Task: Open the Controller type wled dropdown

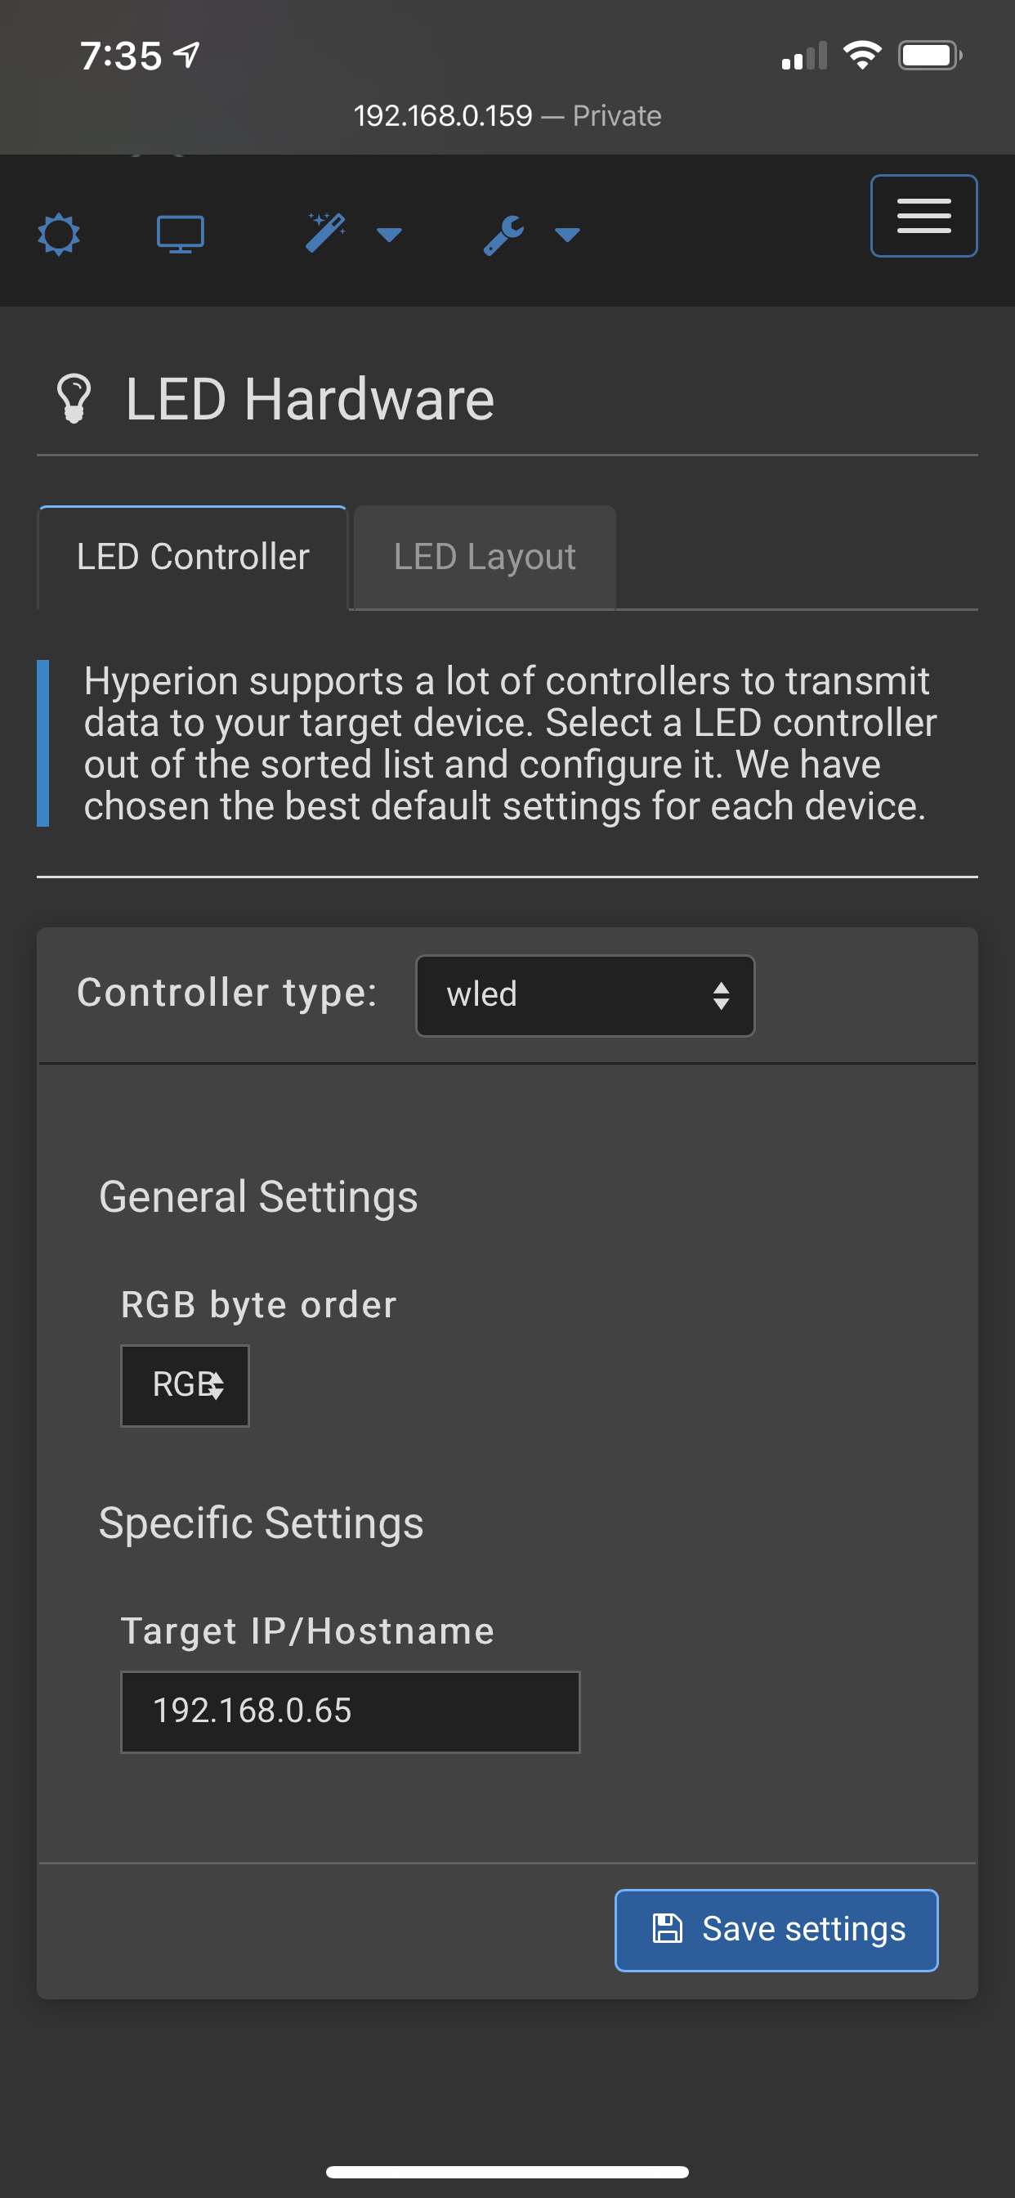Action: tap(584, 995)
